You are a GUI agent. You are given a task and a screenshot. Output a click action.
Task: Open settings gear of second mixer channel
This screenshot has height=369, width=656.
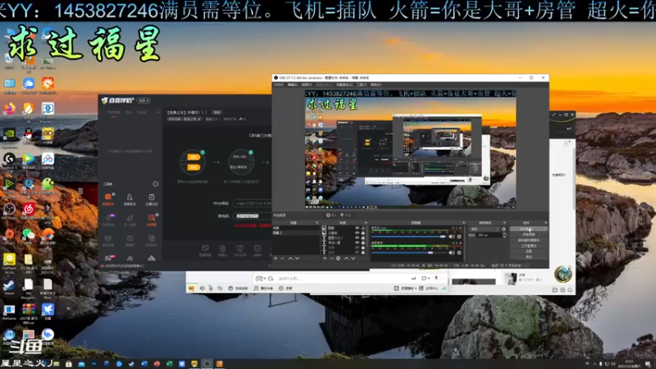point(459,253)
